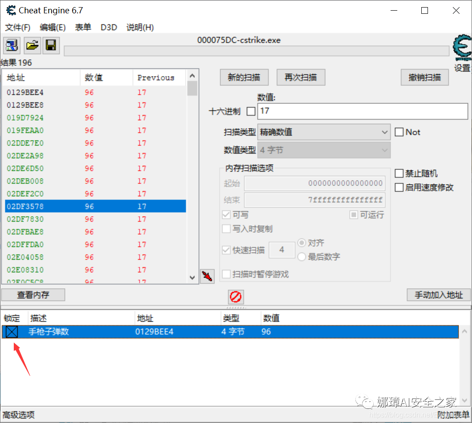The height and width of the screenshot is (423, 472).
Task: Open the 编辑(E) menu
Action: pyautogui.click(x=52, y=28)
